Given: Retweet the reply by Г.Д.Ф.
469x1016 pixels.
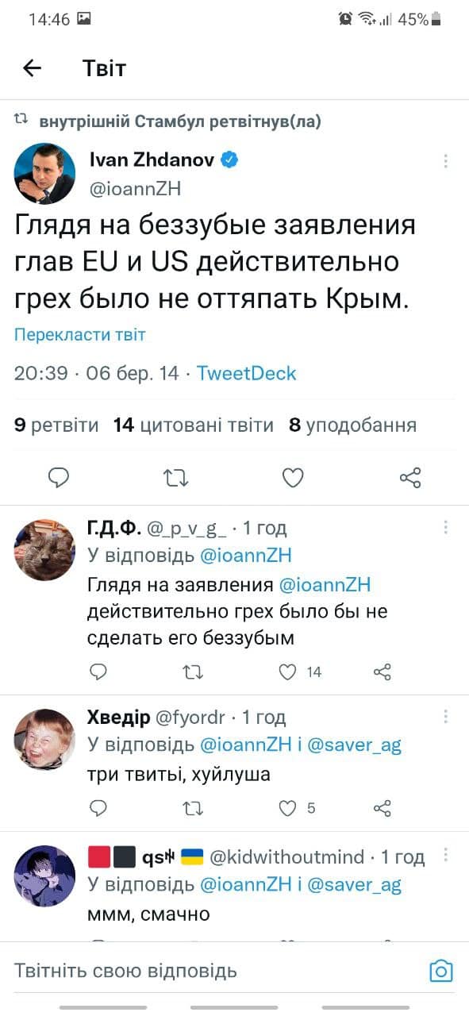Looking at the screenshot, I should pyautogui.click(x=193, y=672).
